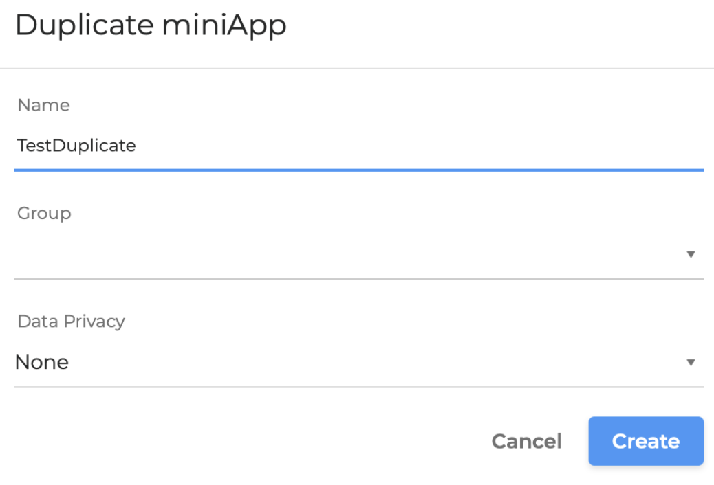Focus the blank area right of TestDuplicate
Screen dimensions: 714x485
(x=413, y=146)
